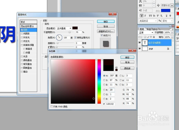
Task: Select the H hue radio button
Action: pos(104,76)
